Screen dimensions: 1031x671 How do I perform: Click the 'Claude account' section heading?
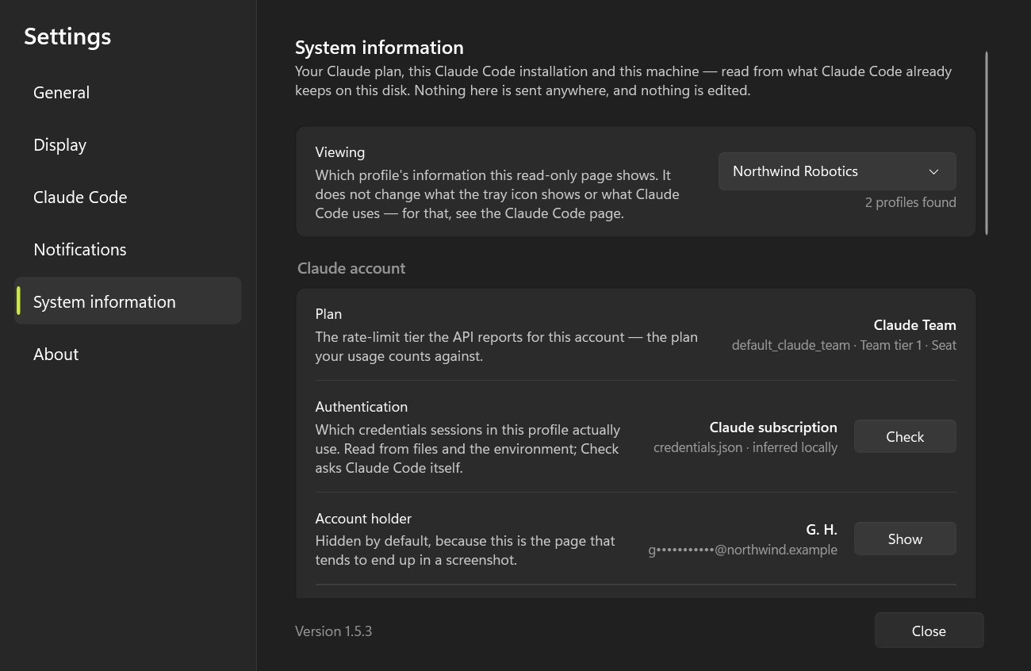coord(351,269)
